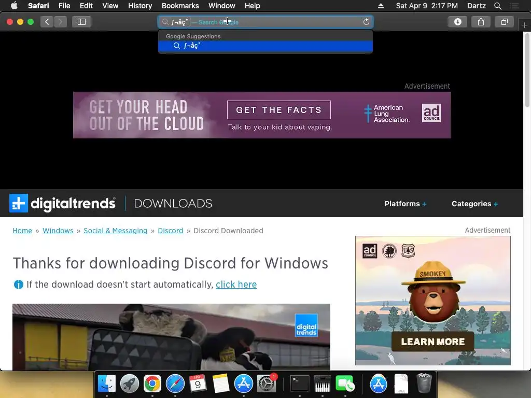Expand the Categories menu
531x398 pixels.
[475, 204]
